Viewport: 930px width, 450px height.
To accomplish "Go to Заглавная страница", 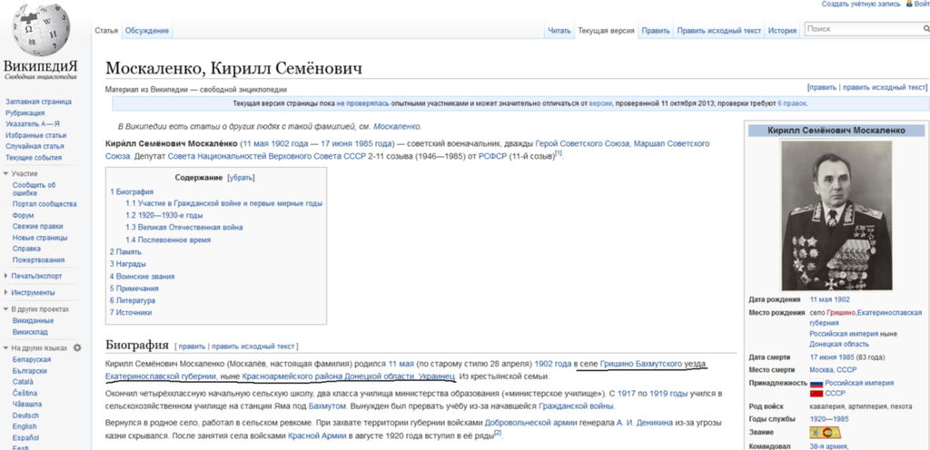I will pos(38,102).
